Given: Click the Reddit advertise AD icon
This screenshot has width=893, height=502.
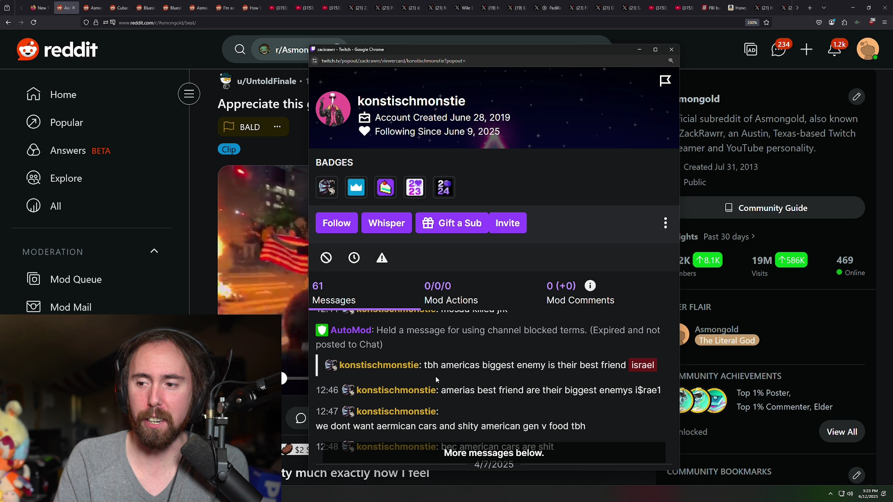Looking at the screenshot, I should pyautogui.click(x=751, y=50).
